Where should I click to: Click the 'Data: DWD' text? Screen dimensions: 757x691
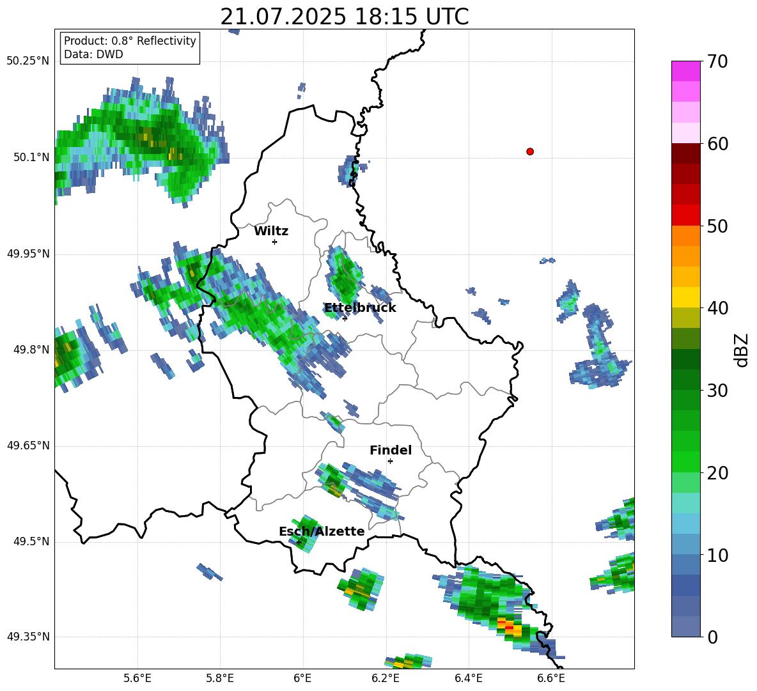(x=93, y=54)
